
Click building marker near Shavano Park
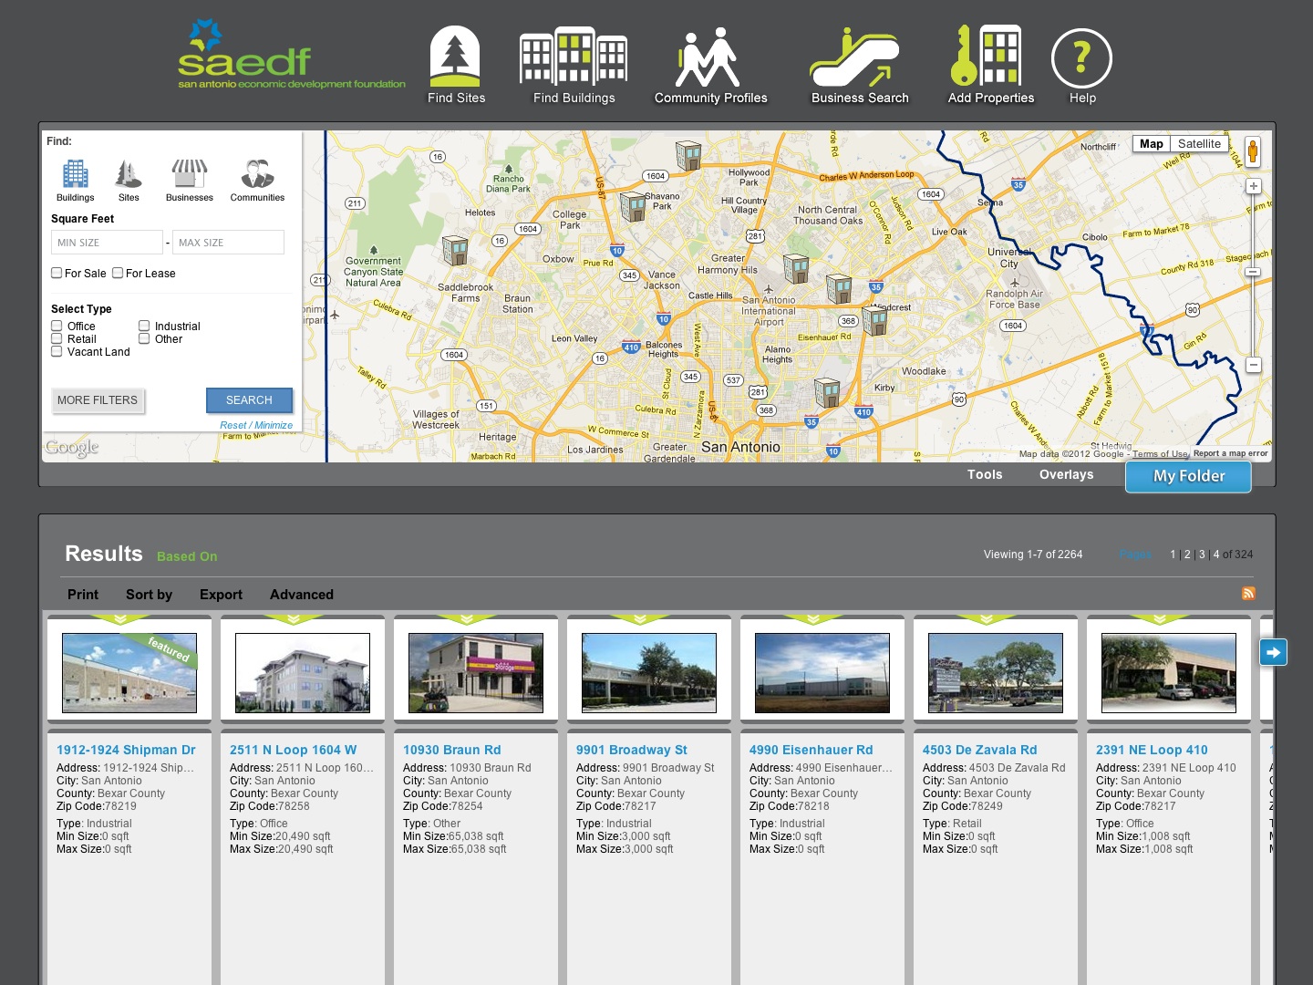(x=633, y=206)
